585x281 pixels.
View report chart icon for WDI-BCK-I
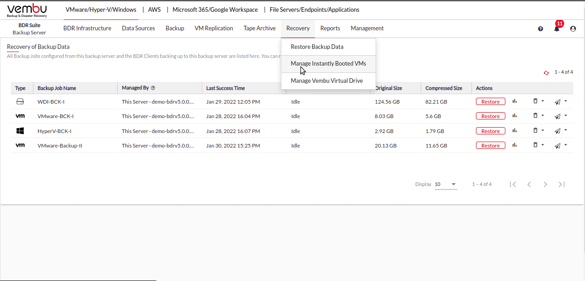point(514,101)
